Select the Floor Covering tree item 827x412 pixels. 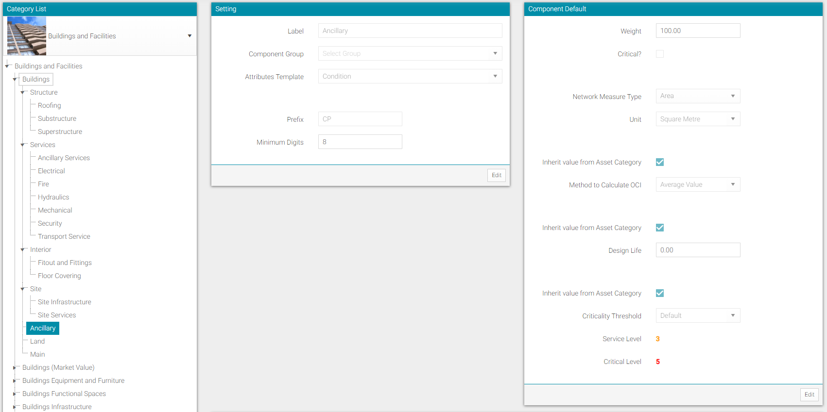pos(59,276)
